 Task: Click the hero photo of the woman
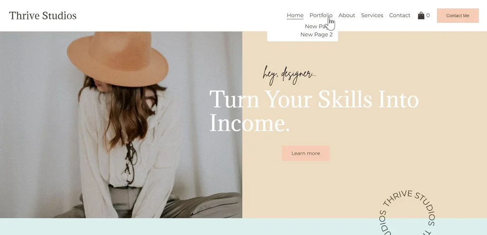click(x=121, y=125)
